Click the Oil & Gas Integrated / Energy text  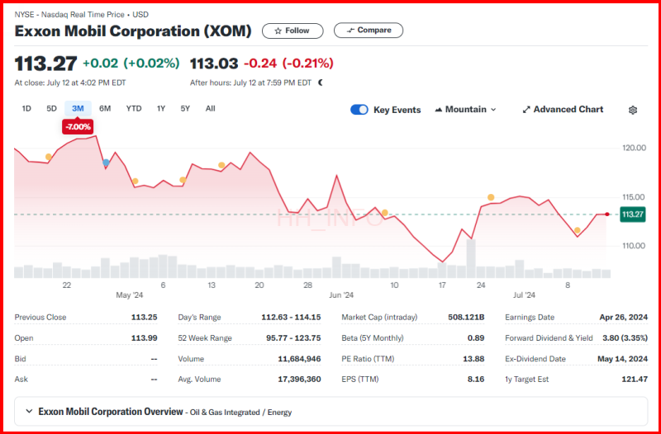click(240, 412)
